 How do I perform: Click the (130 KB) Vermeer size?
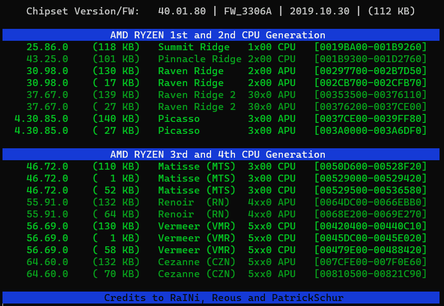[116, 226]
